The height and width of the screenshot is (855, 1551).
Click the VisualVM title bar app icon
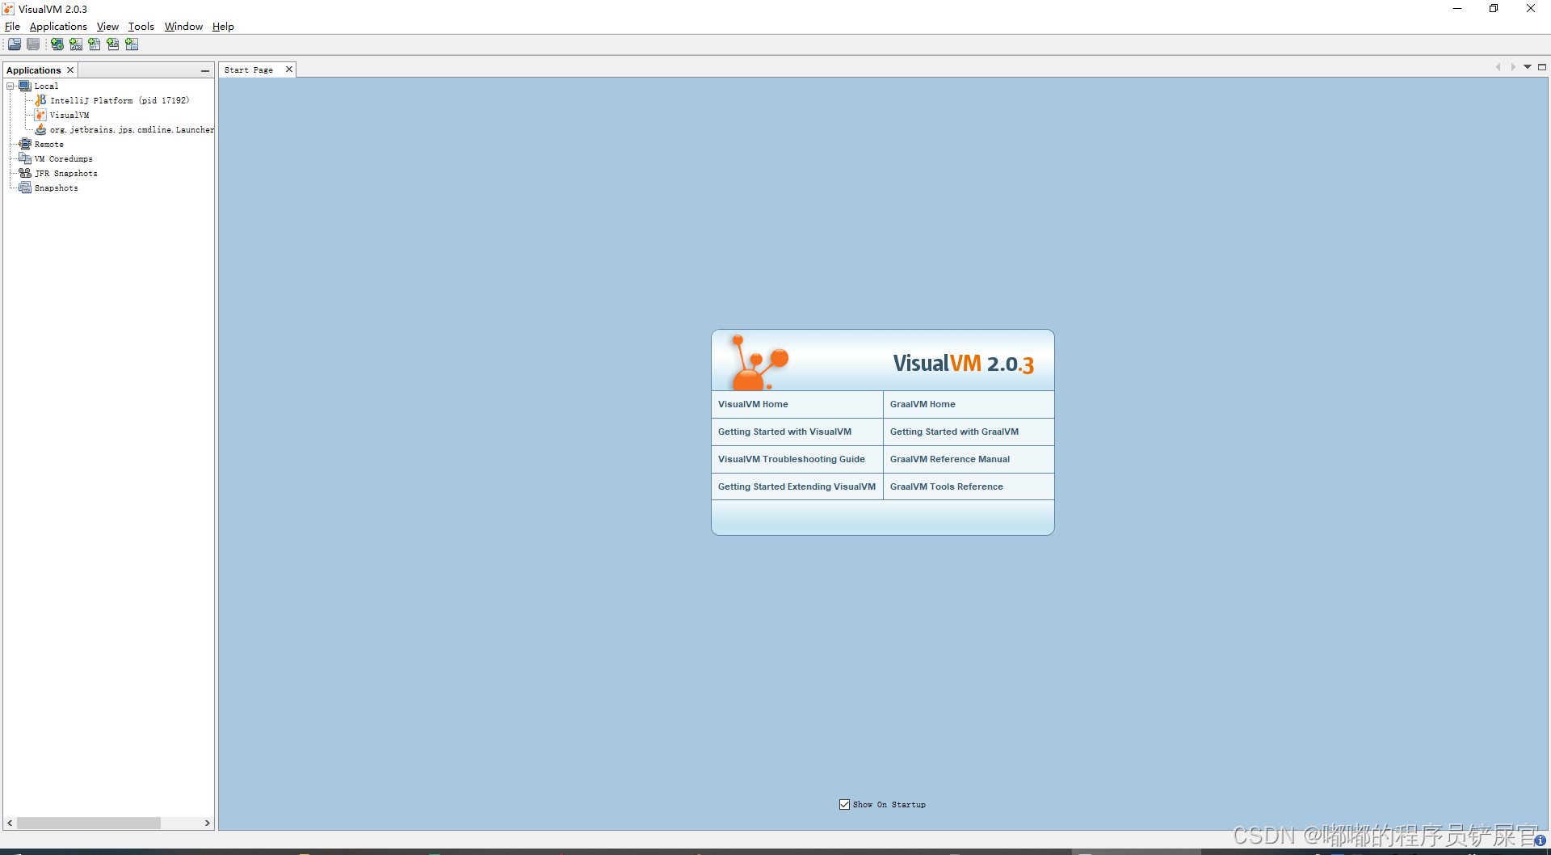point(8,9)
